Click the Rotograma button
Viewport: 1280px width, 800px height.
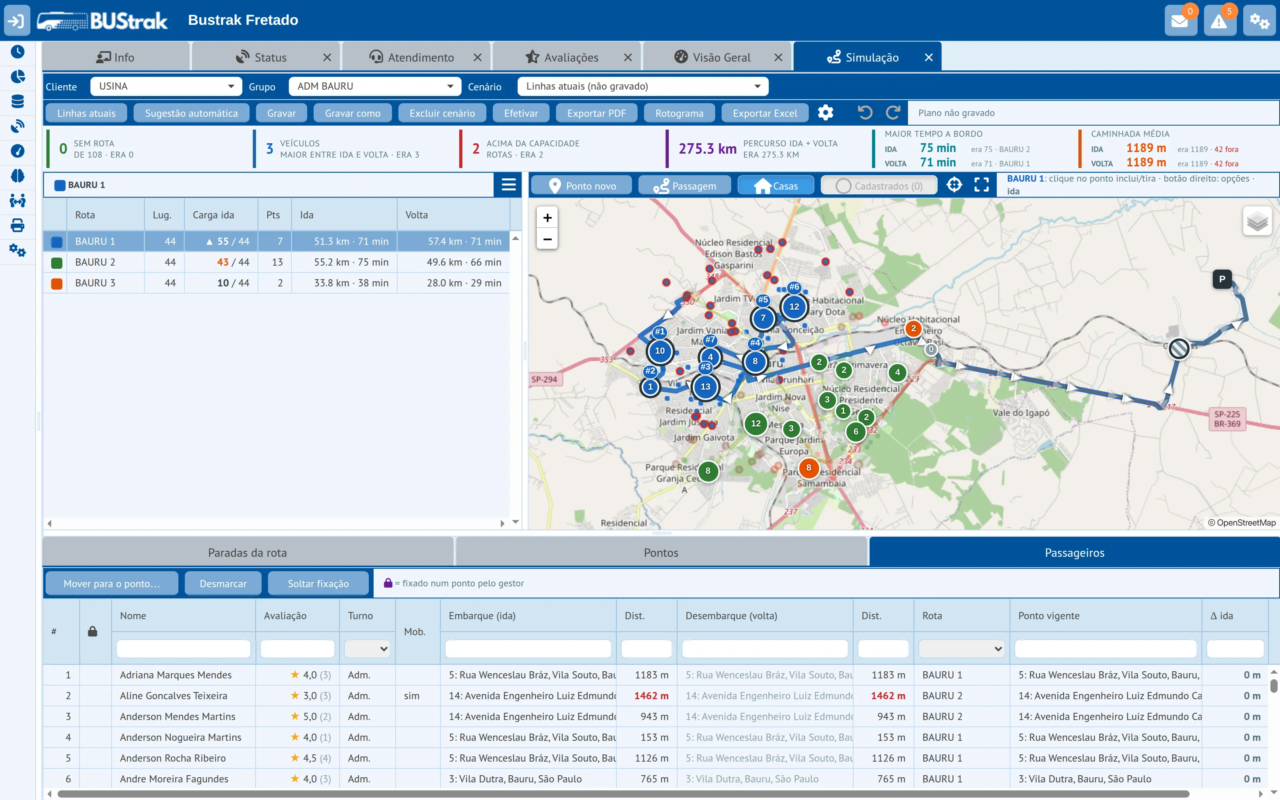(679, 113)
